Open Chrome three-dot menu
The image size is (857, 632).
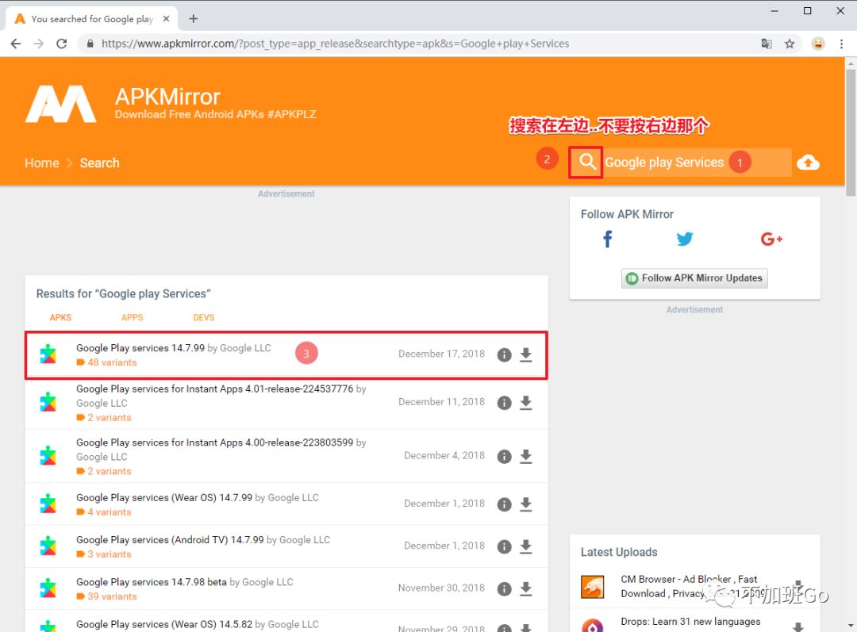841,44
